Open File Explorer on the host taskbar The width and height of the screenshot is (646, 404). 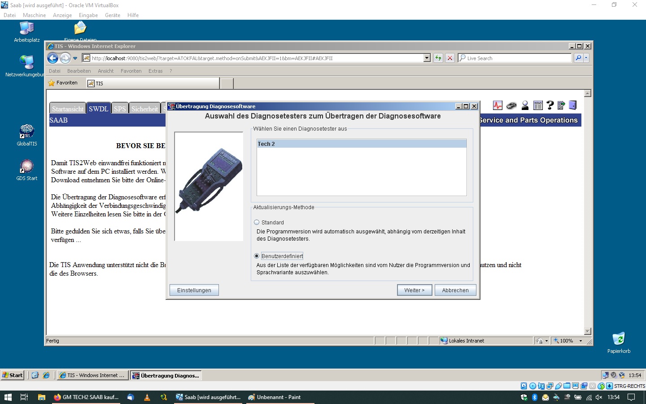click(42, 397)
